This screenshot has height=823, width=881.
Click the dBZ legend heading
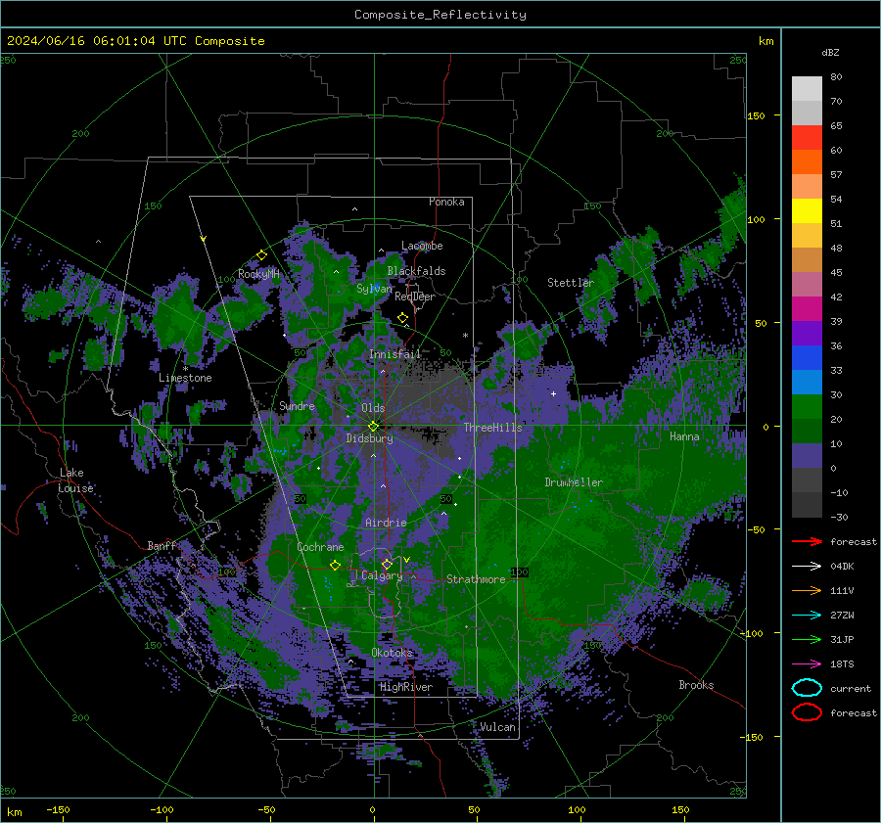point(830,52)
